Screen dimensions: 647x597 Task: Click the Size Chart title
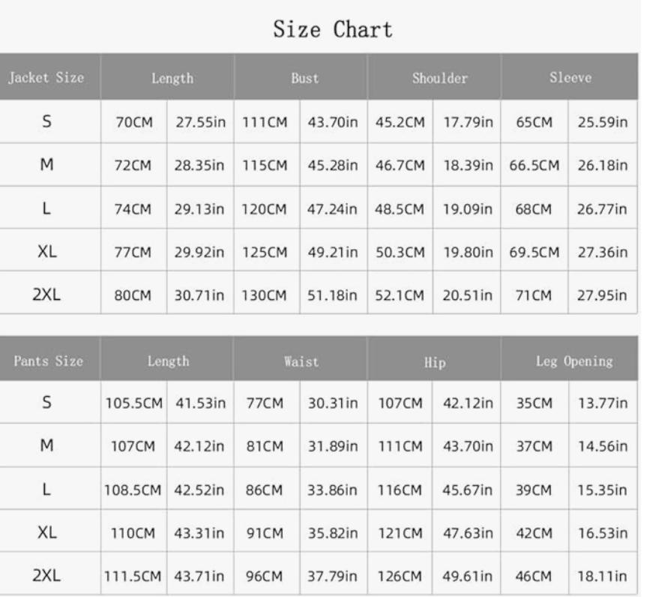click(333, 30)
